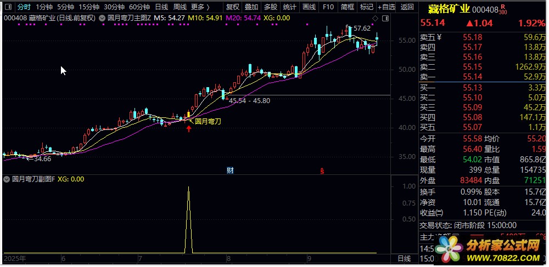
Task: Click the 卖三 price 55.16
Action: click(x=473, y=57)
